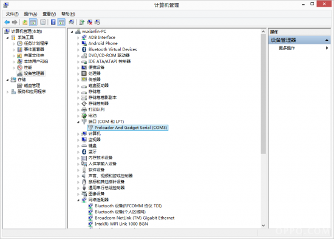Select Bluetooth 设备(个人区域网)
The height and width of the screenshot is (239, 334).
[x=120, y=212]
